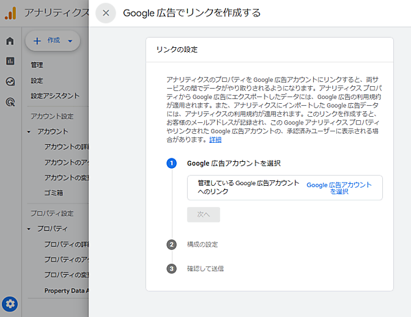411x317 pixels.
Task: Click step 2 構成の設定
Action: [202, 244]
